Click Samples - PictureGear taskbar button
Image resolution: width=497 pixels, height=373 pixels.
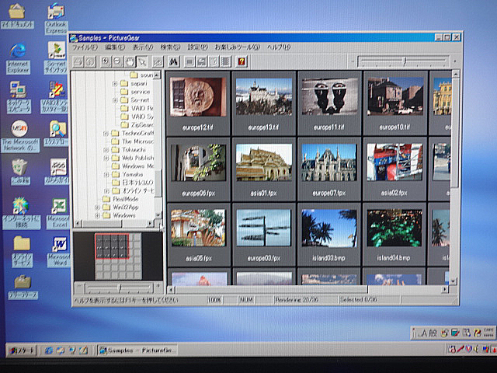[x=138, y=350]
